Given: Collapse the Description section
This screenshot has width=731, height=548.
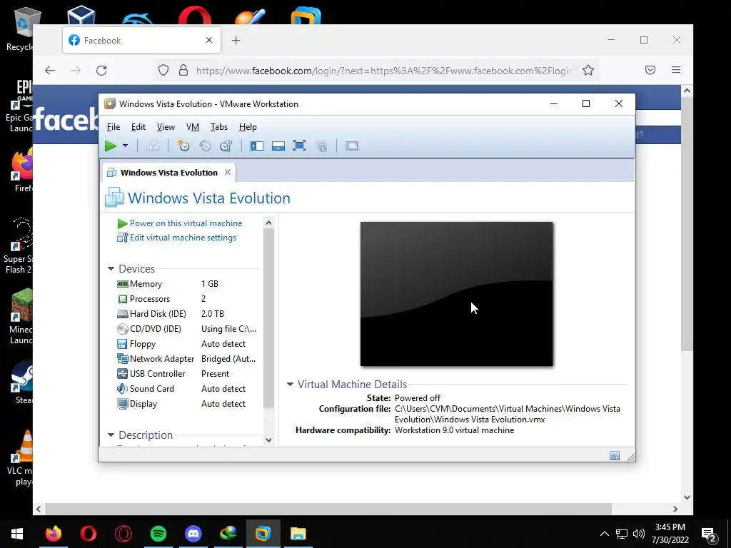Looking at the screenshot, I should (x=111, y=435).
